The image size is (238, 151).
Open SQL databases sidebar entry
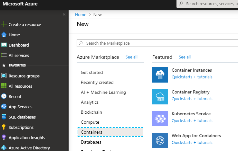(x=22, y=117)
